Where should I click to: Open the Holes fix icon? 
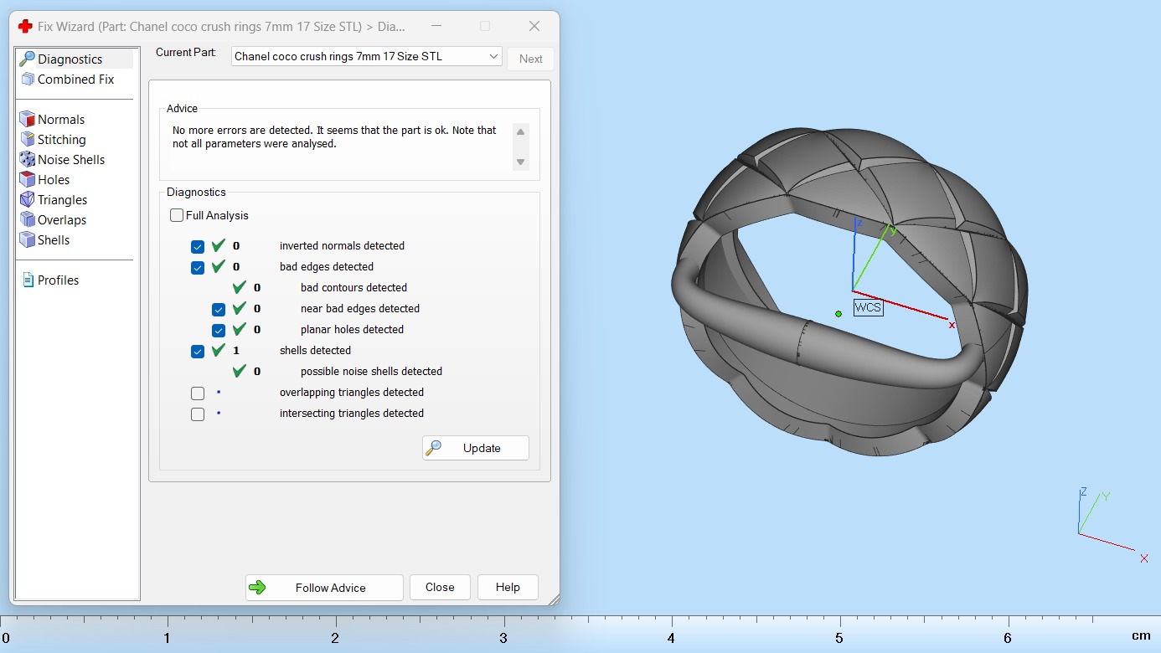tap(27, 180)
